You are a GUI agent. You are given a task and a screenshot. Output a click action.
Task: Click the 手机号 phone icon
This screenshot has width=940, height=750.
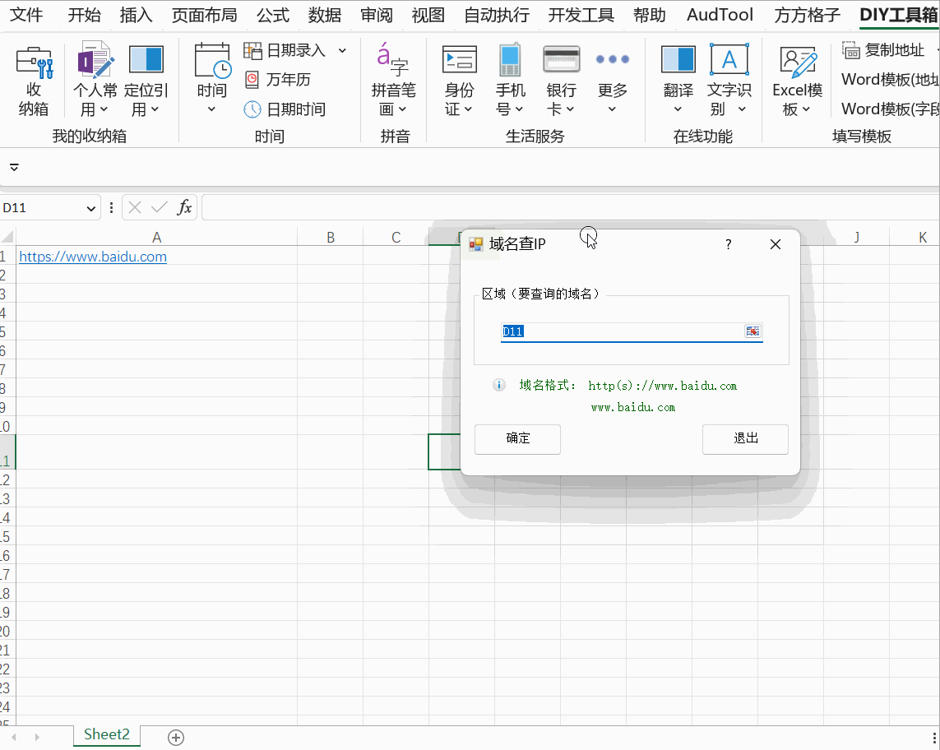pos(510,60)
